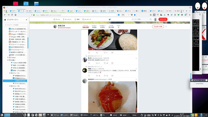Open the 32,188 likes count link
The height and width of the screenshot is (117, 208).
coord(111,27)
